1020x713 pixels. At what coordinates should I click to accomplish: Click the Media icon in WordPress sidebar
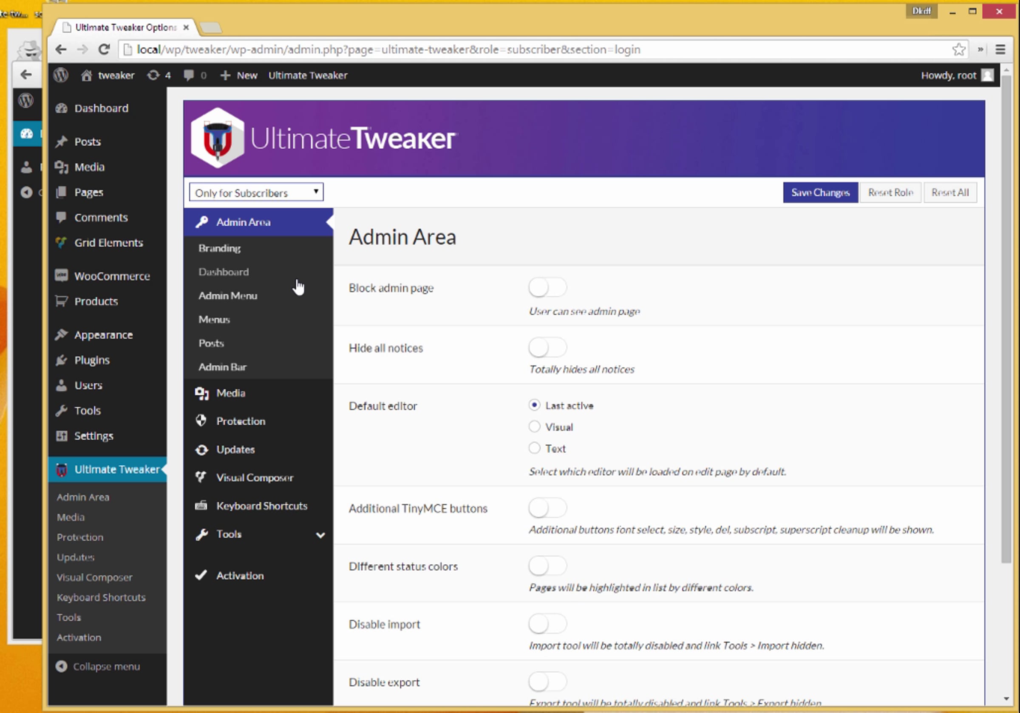pyautogui.click(x=61, y=167)
